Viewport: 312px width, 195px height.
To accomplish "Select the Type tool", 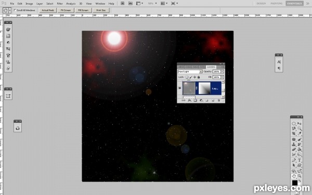I will point(300,160).
